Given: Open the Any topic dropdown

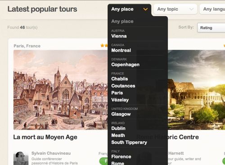Looking at the screenshot, I should [x=175, y=9].
